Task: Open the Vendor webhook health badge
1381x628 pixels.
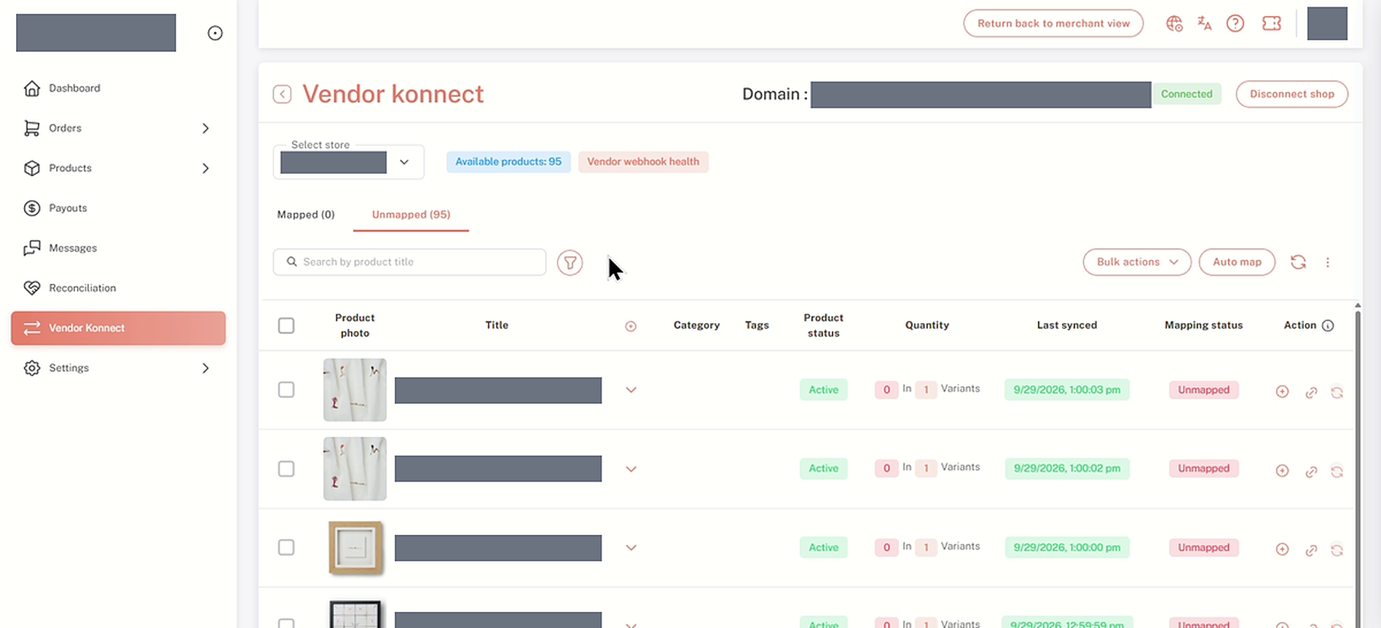Action: [x=643, y=162]
